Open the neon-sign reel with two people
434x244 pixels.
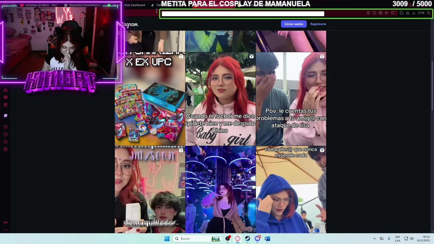coord(150,190)
